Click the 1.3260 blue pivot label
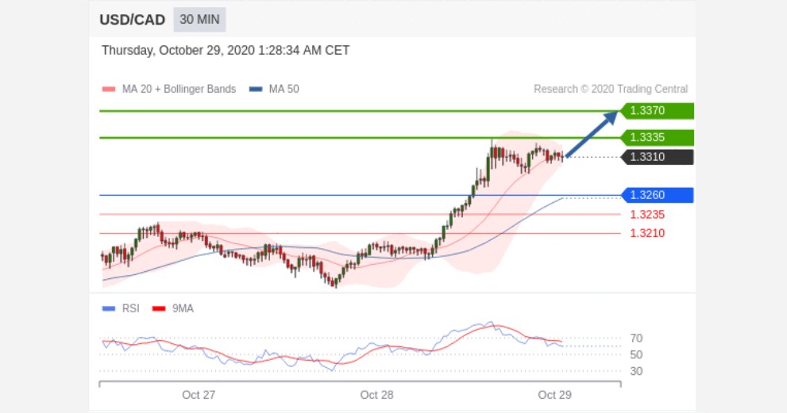Screen dimensions: 787x413 pyautogui.click(x=657, y=195)
